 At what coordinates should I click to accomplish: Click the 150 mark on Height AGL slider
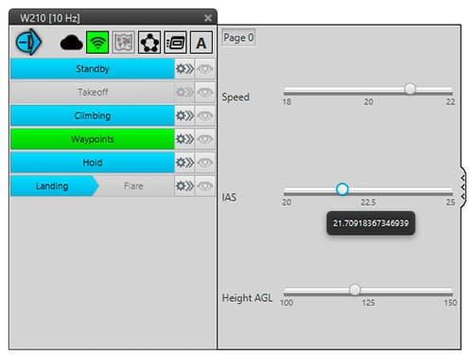click(450, 303)
